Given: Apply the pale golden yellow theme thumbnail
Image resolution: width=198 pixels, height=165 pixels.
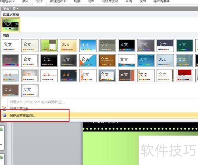Looking at the screenshot, I should coord(68,45).
